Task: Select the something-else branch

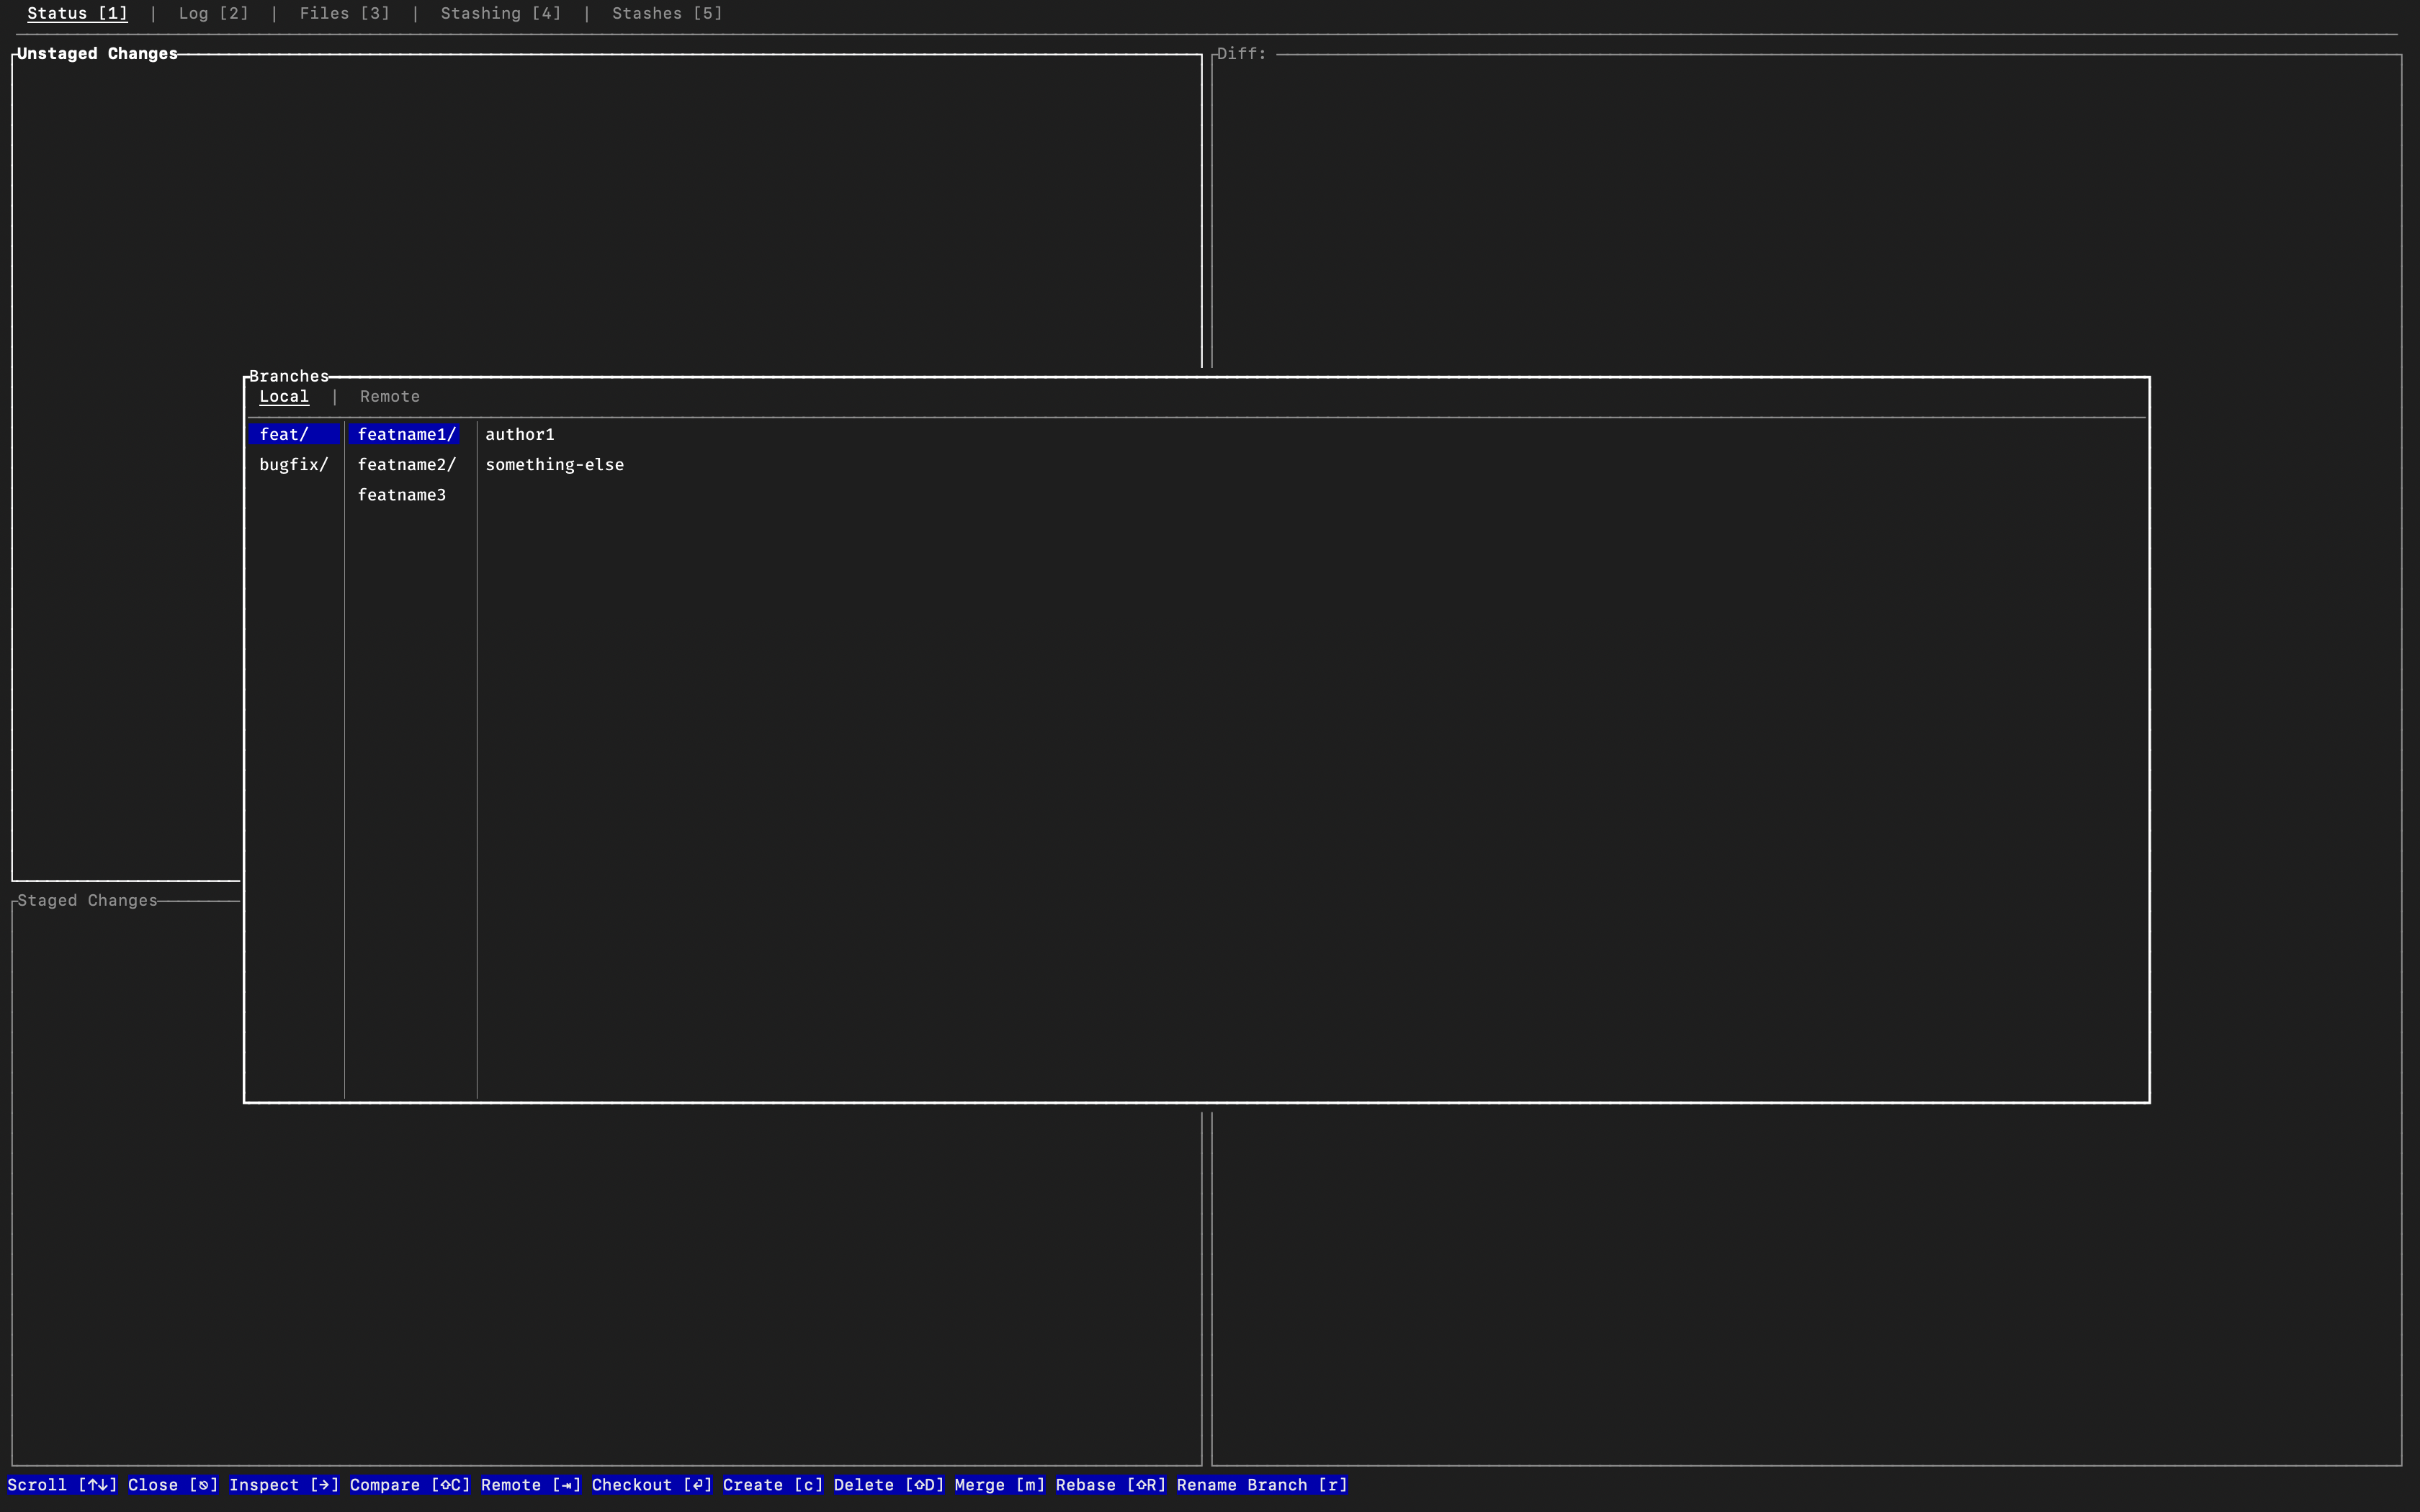Action: pyautogui.click(x=554, y=464)
